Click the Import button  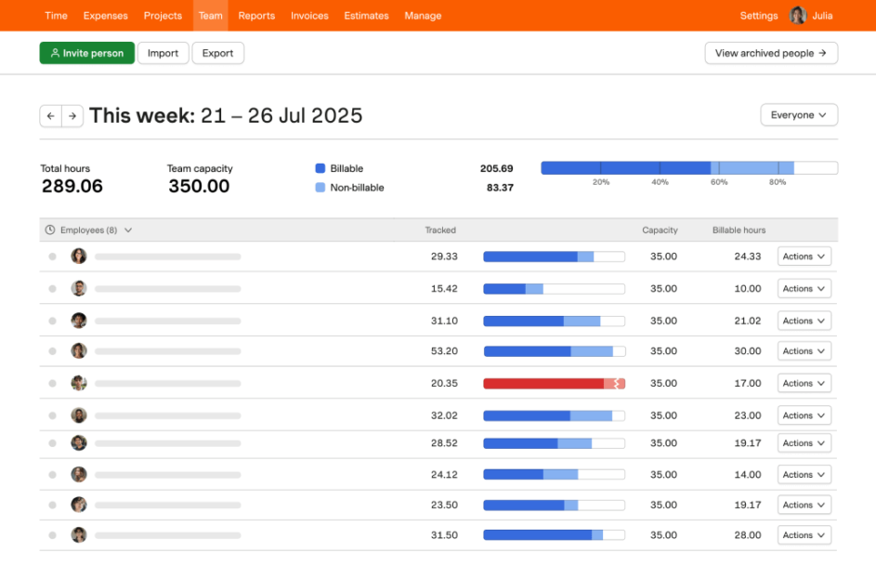pos(163,53)
